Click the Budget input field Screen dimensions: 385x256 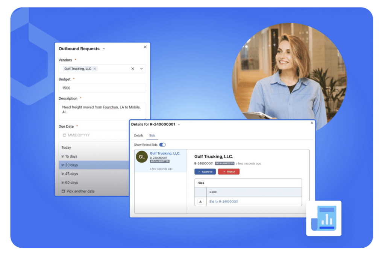coord(102,88)
